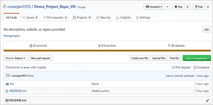Click the fork icon in Fork button
This screenshot has width=213, height=105.
(x=196, y=7)
